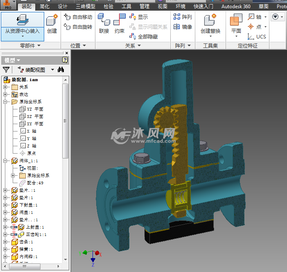The height and width of the screenshot is (272, 287).
Task: Click the model browser vertical scrollbar
Action: tap(66, 121)
